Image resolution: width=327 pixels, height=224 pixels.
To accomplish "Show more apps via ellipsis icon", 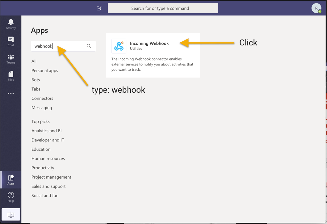I will tap(11, 93).
